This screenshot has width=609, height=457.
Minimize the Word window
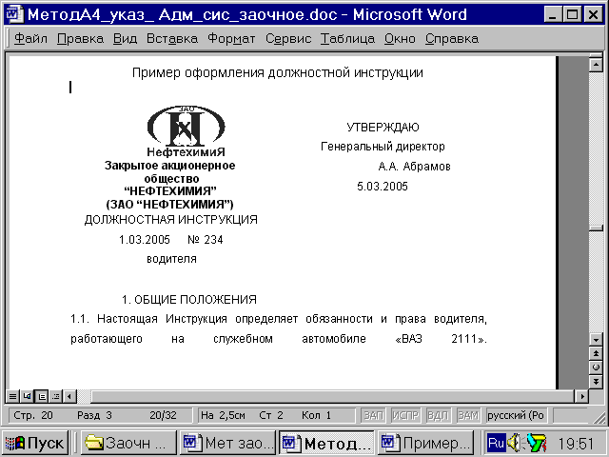pos(552,15)
